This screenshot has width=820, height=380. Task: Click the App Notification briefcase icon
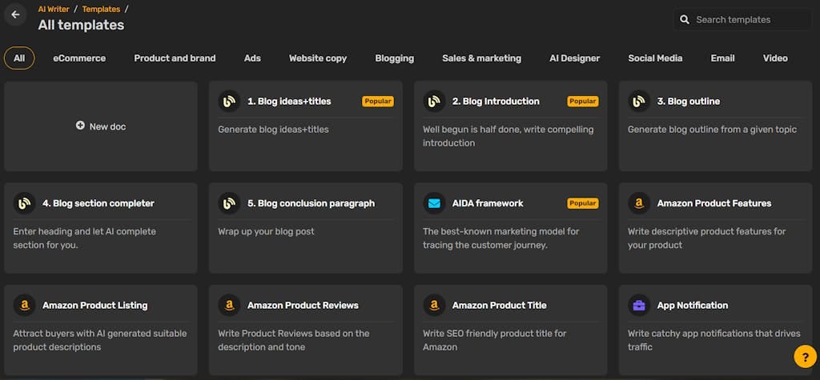(639, 306)
